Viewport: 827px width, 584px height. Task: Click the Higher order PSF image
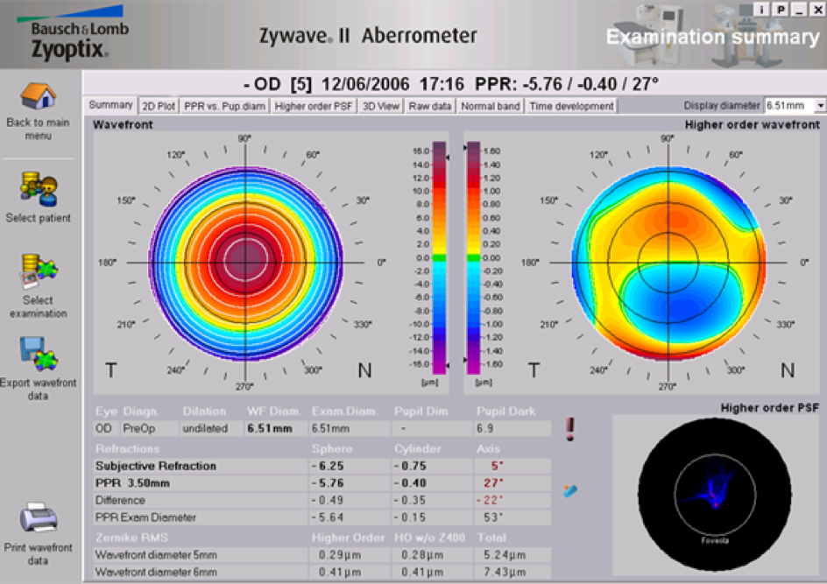point(715,495)
